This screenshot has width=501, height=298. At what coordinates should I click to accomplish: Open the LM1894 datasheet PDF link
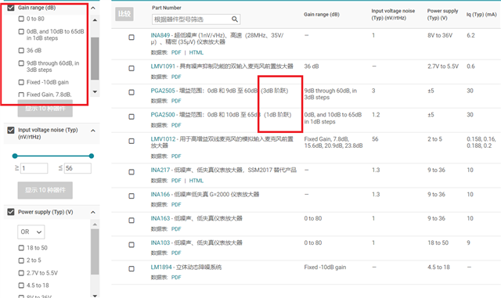[x=176, y=278]
